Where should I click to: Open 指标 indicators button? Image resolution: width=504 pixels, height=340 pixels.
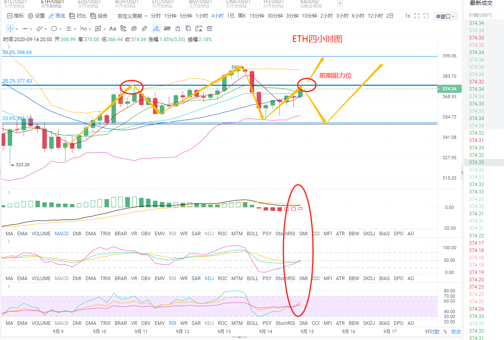coord(15,16)
